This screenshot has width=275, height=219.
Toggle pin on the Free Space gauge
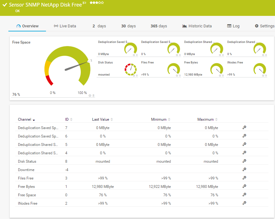pyautogui.click(x=94, y=96)
